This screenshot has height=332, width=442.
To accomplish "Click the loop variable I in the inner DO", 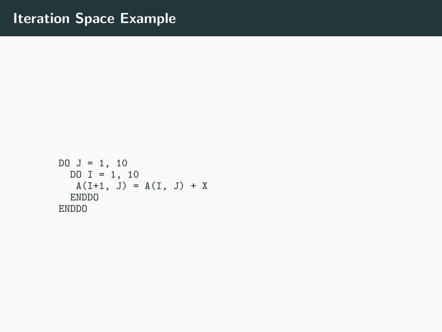I will click(x=90, y=175).
